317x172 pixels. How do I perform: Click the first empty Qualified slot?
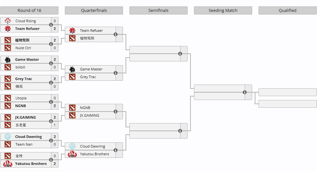(288, 92)
